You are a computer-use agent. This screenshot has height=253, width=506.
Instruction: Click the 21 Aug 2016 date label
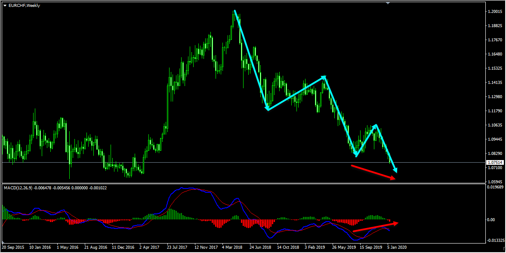(x=96, y=247)
